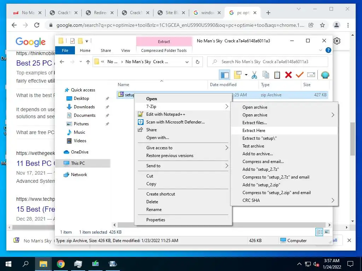Select Properties in context menu
Screen dimensions: 362x271
point(183,219)
